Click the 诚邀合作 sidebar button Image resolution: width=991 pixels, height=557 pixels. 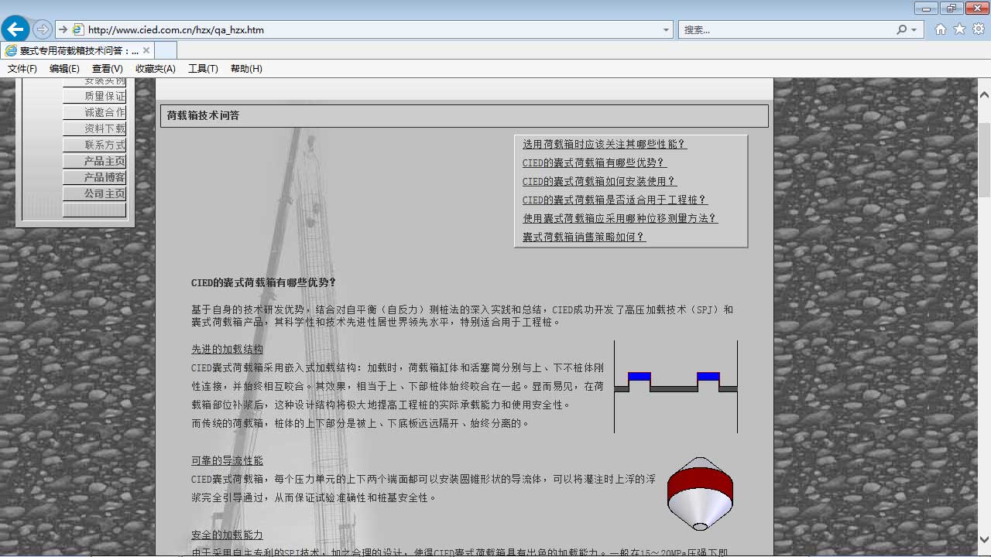(94, 112)
